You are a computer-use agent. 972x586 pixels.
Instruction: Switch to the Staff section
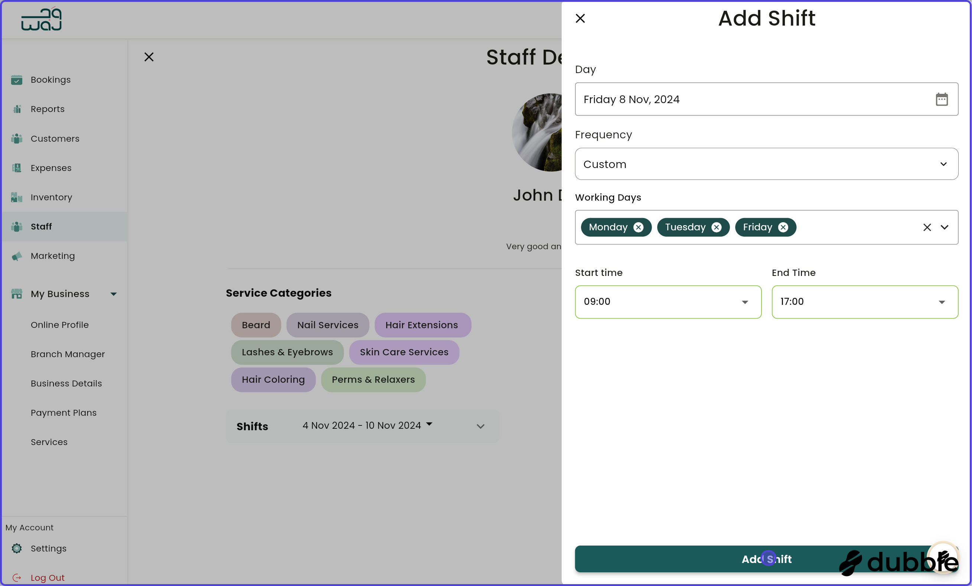42,227
